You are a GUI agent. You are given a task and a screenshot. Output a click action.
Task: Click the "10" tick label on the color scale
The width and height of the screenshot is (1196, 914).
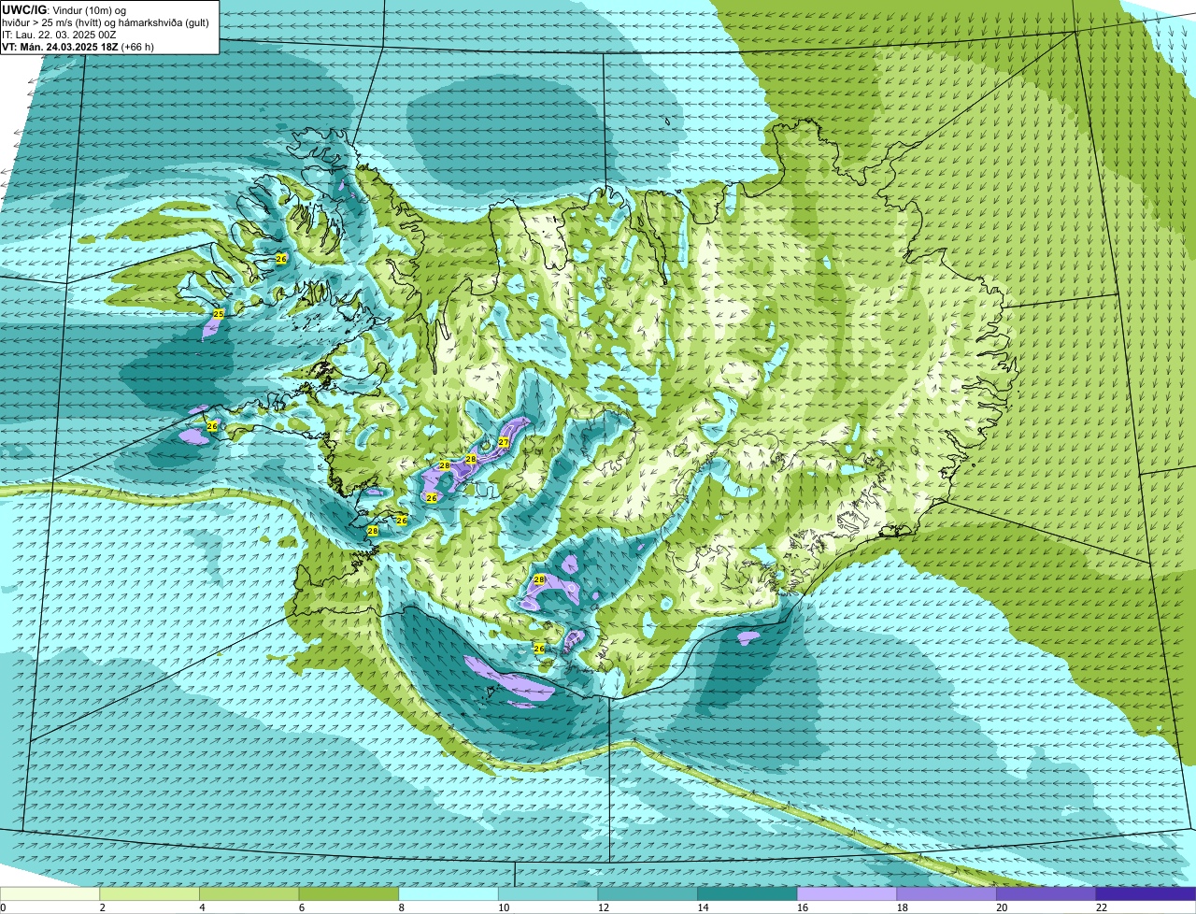(x=504, y=907)
